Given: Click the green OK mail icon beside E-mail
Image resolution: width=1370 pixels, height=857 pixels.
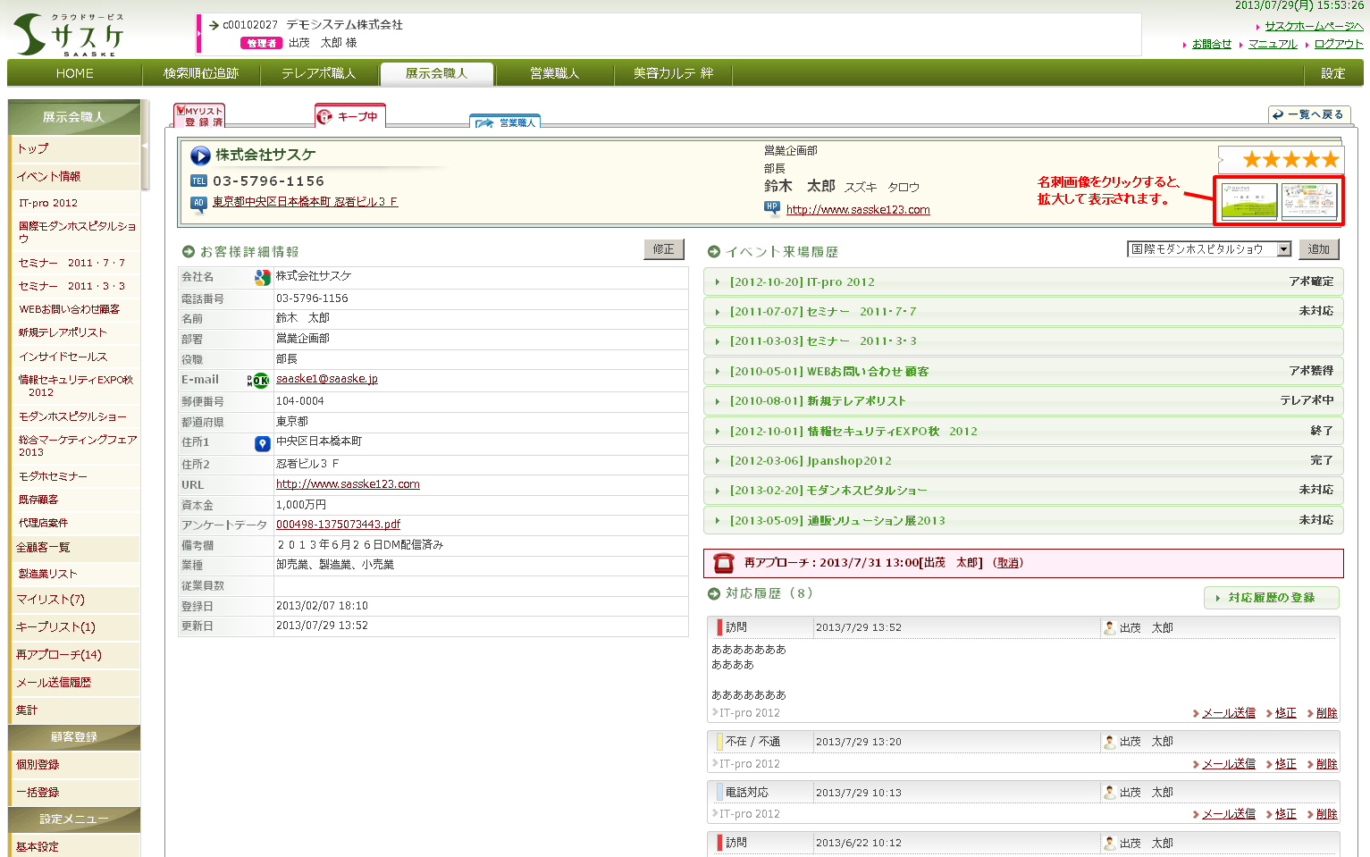Looking at the screenshot, I should pos(258,381).
